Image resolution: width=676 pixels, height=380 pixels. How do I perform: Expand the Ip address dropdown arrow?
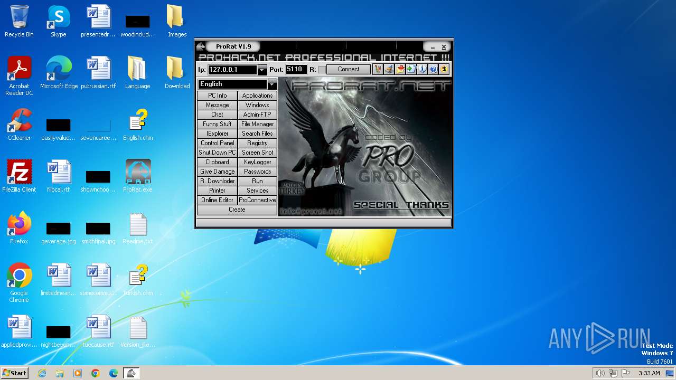coord(262,70)
